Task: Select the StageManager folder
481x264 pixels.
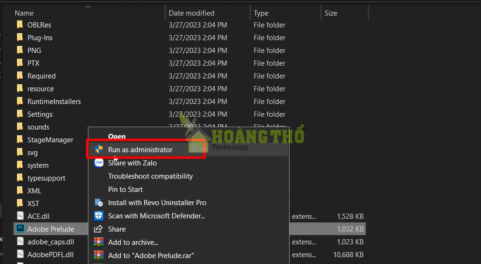Action: coord(50,140)
